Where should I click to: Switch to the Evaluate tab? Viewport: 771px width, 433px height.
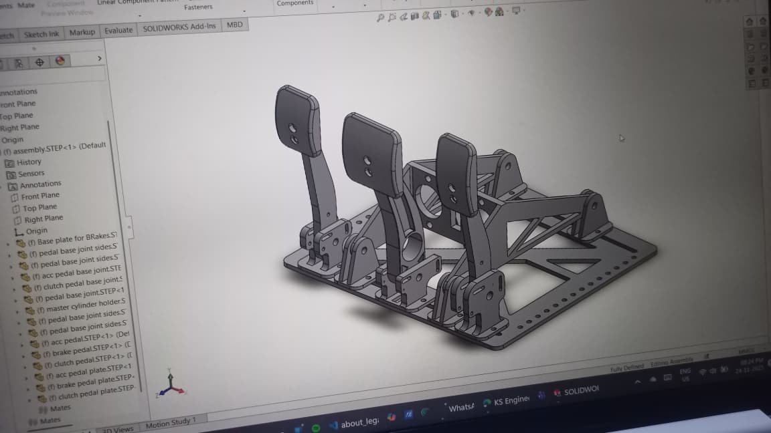[119, 29]
